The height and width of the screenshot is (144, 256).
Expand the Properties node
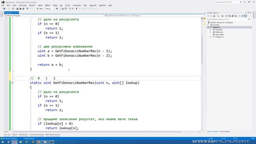click(210, 30)
